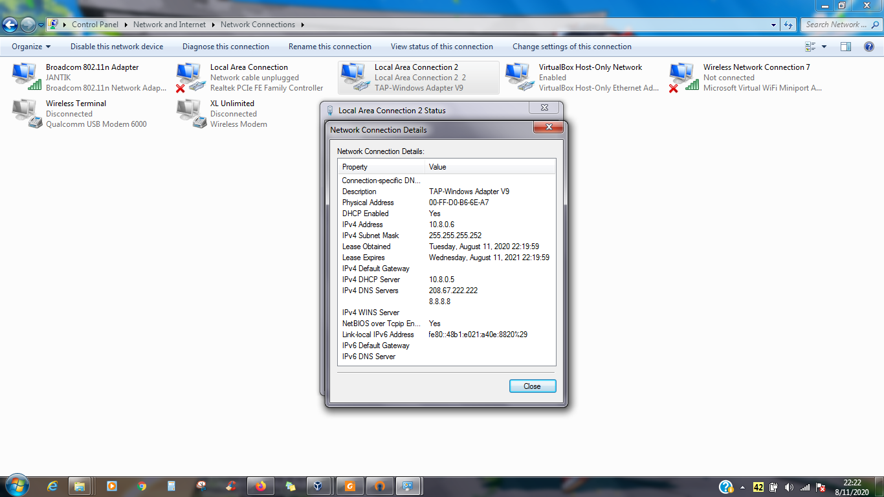
Task: Click the Forward navigation arrow
Action: (x=28, y=25)
